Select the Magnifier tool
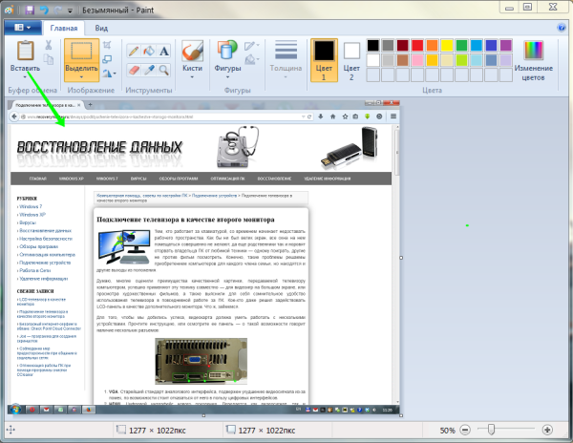 [165, 69]
